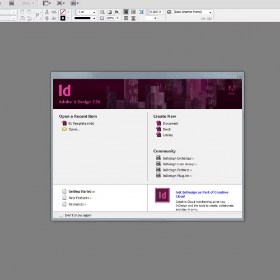Open the zoom level 100% dropdown in application bar
The height and width of the screenshot is (280, 280).
coord(27,3)
